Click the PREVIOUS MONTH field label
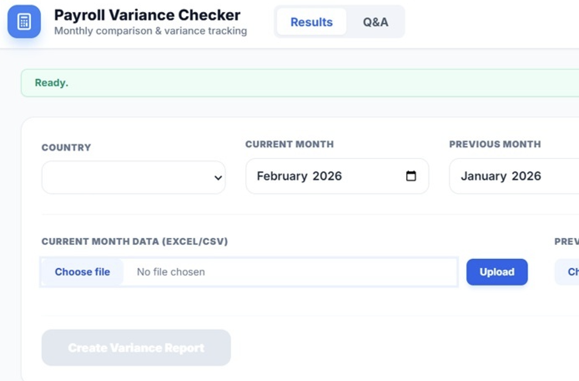 click(495, 144)
